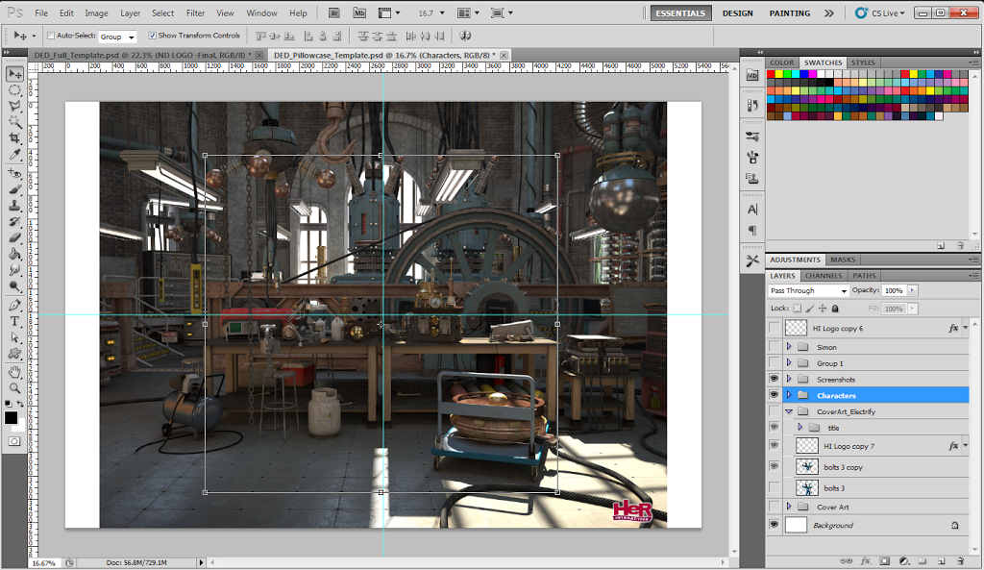The height and width of the screenshot is (570, 984).
Task: Pick the first swatch in Swatches panel
Action: pos(772,74)
